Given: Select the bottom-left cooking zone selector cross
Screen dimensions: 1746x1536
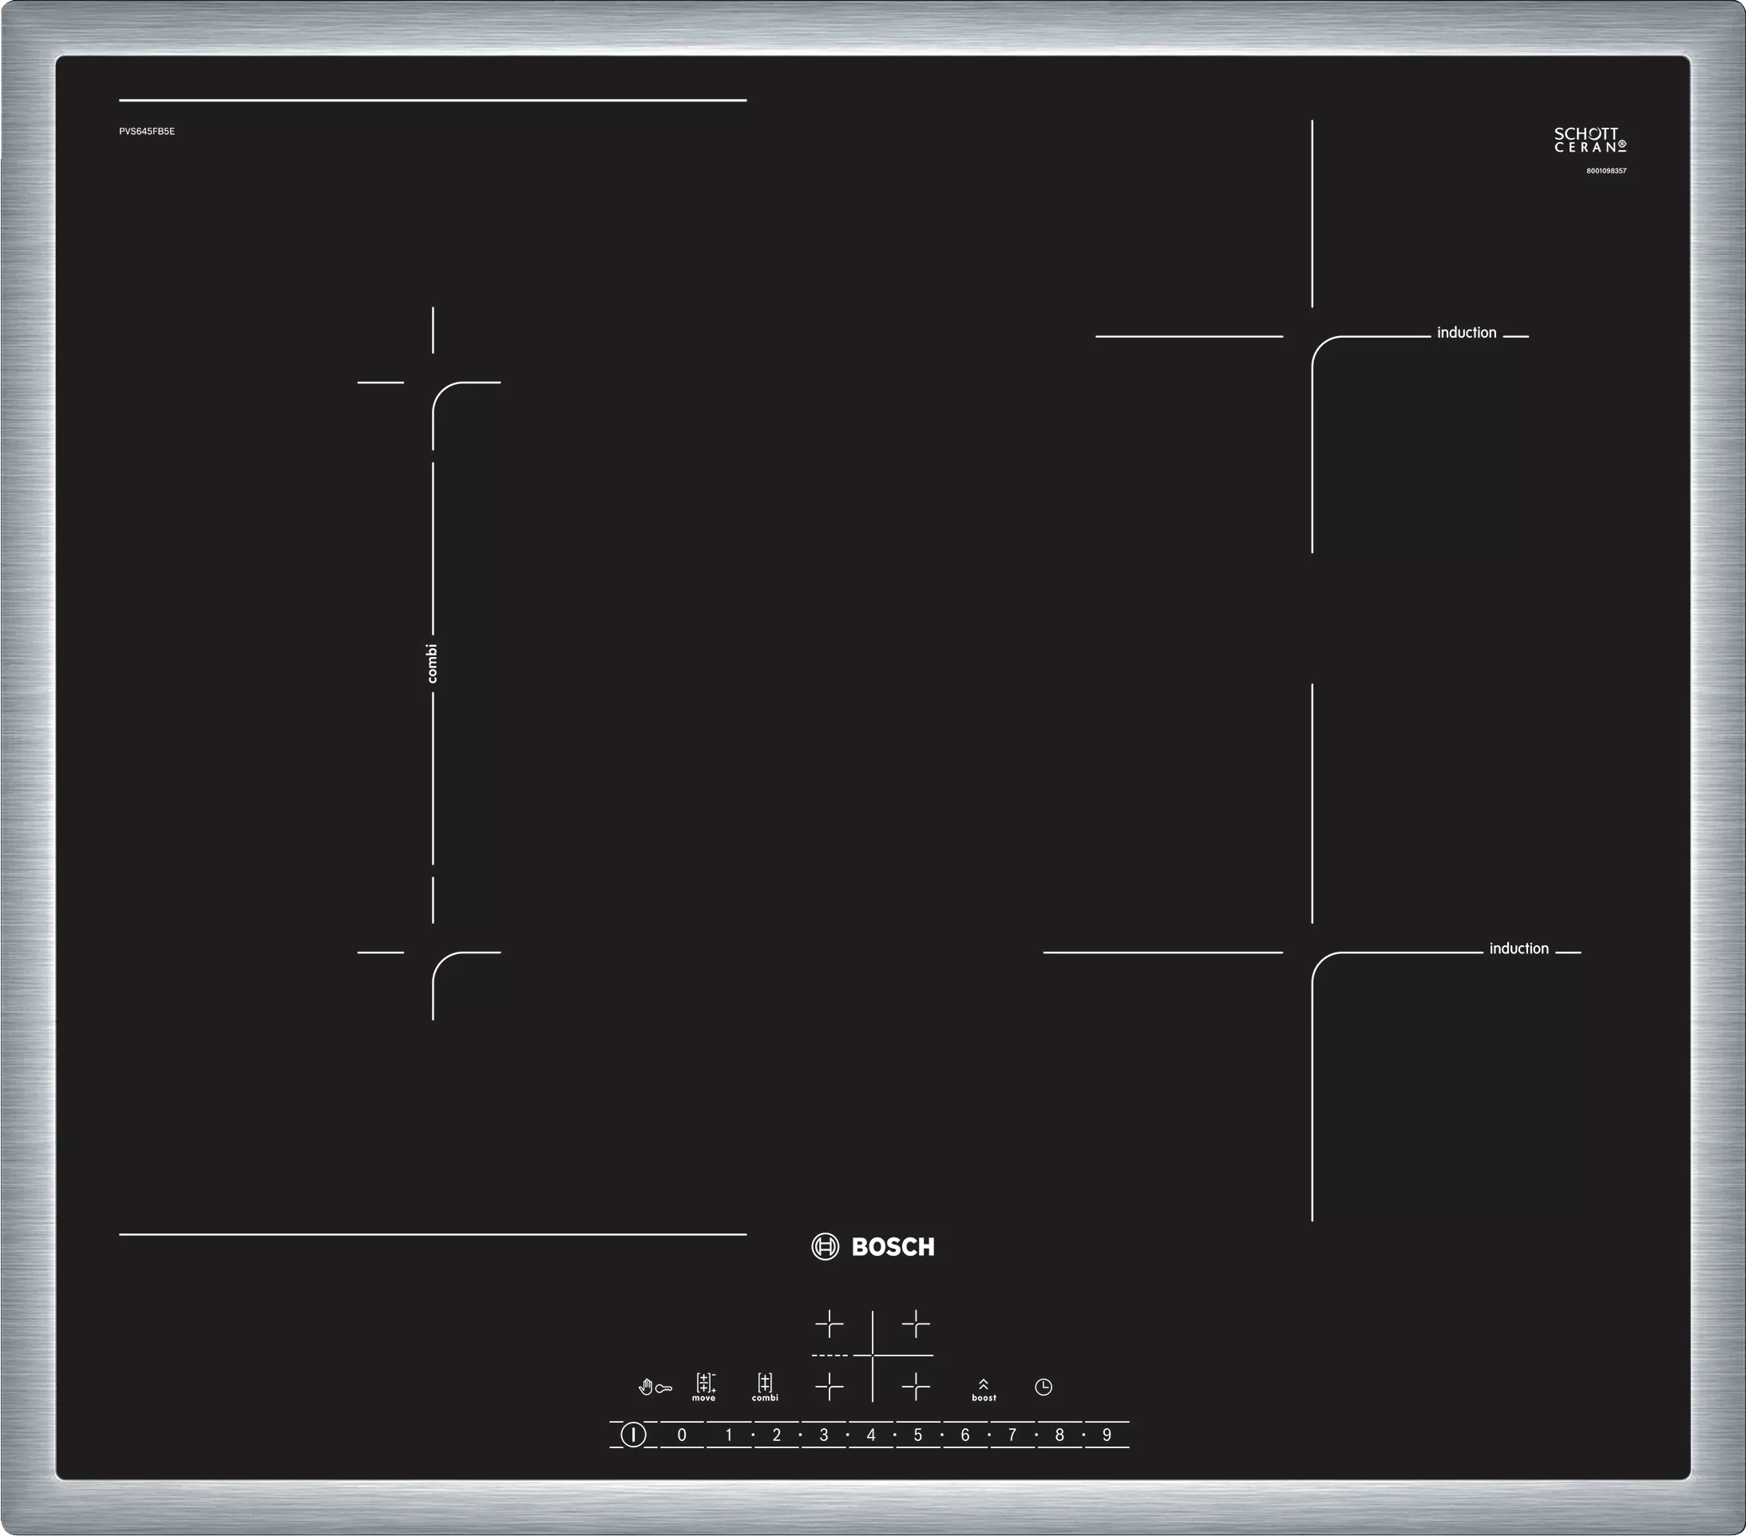Looking at the screenshot, I should tap(829, 1387).
